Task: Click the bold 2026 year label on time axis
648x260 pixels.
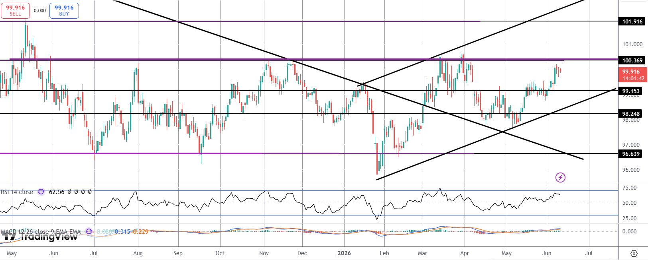Action: click(x=344, y=253)
